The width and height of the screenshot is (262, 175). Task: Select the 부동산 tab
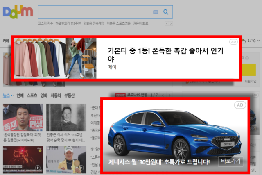tap(70, 95)
